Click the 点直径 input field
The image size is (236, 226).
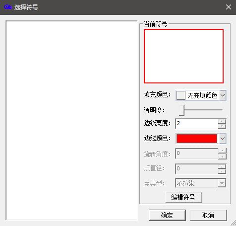[x=197, y=169]
